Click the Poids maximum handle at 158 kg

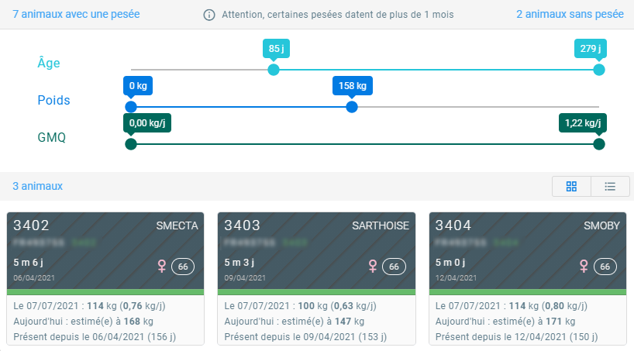[352, 107]
